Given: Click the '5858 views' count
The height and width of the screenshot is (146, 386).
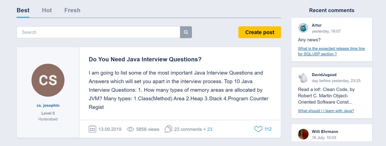Looking at the screenshot, I should click(x=148, y=129).
